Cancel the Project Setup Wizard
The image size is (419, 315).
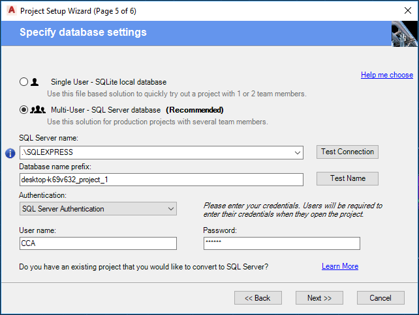380,297
